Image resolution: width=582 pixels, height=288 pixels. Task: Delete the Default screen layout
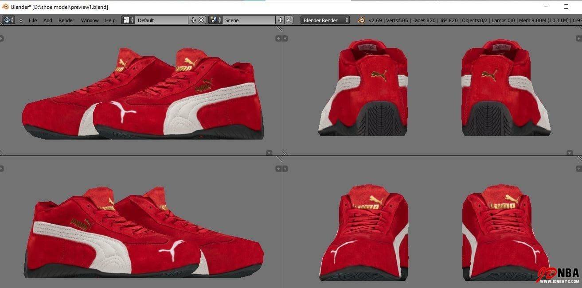[201, 20]
